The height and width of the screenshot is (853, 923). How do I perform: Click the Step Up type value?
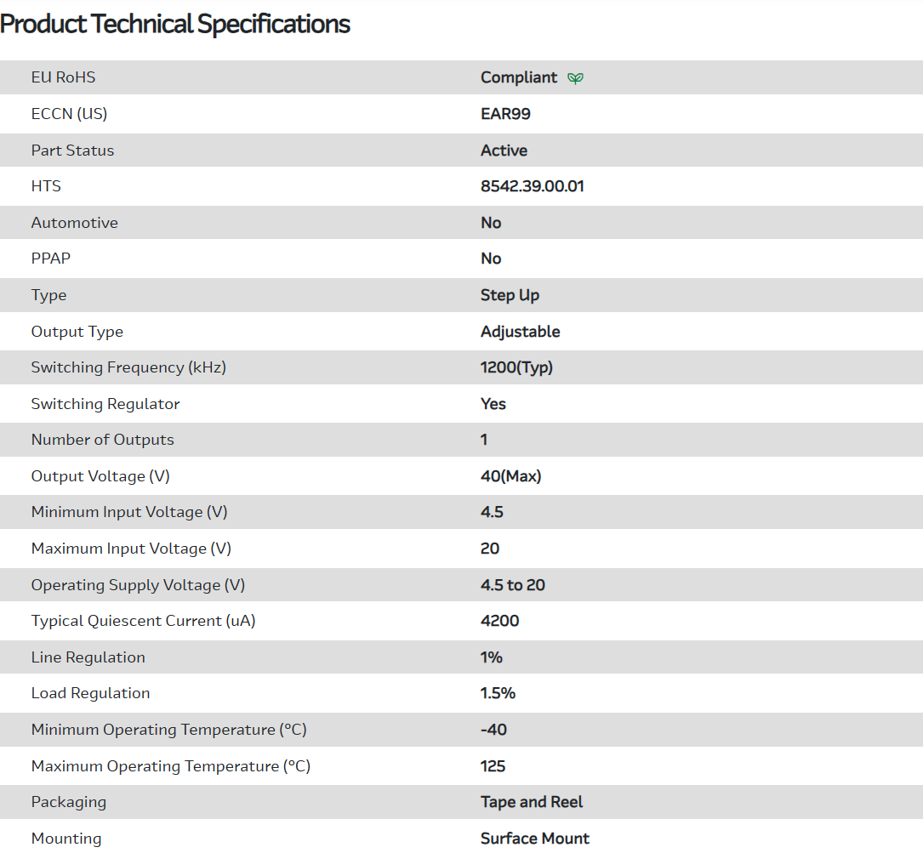coord(510,295)
